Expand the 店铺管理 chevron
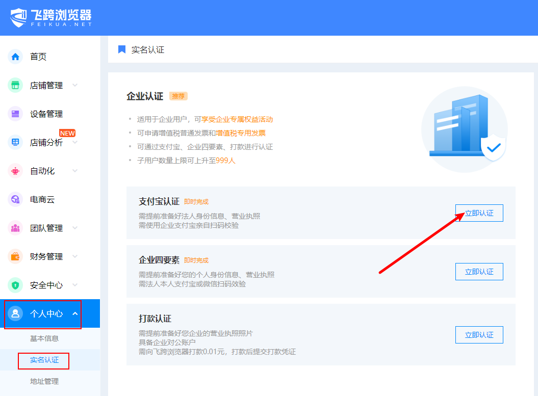The height and width of the screenshot is (396, 538). [75, 85]
